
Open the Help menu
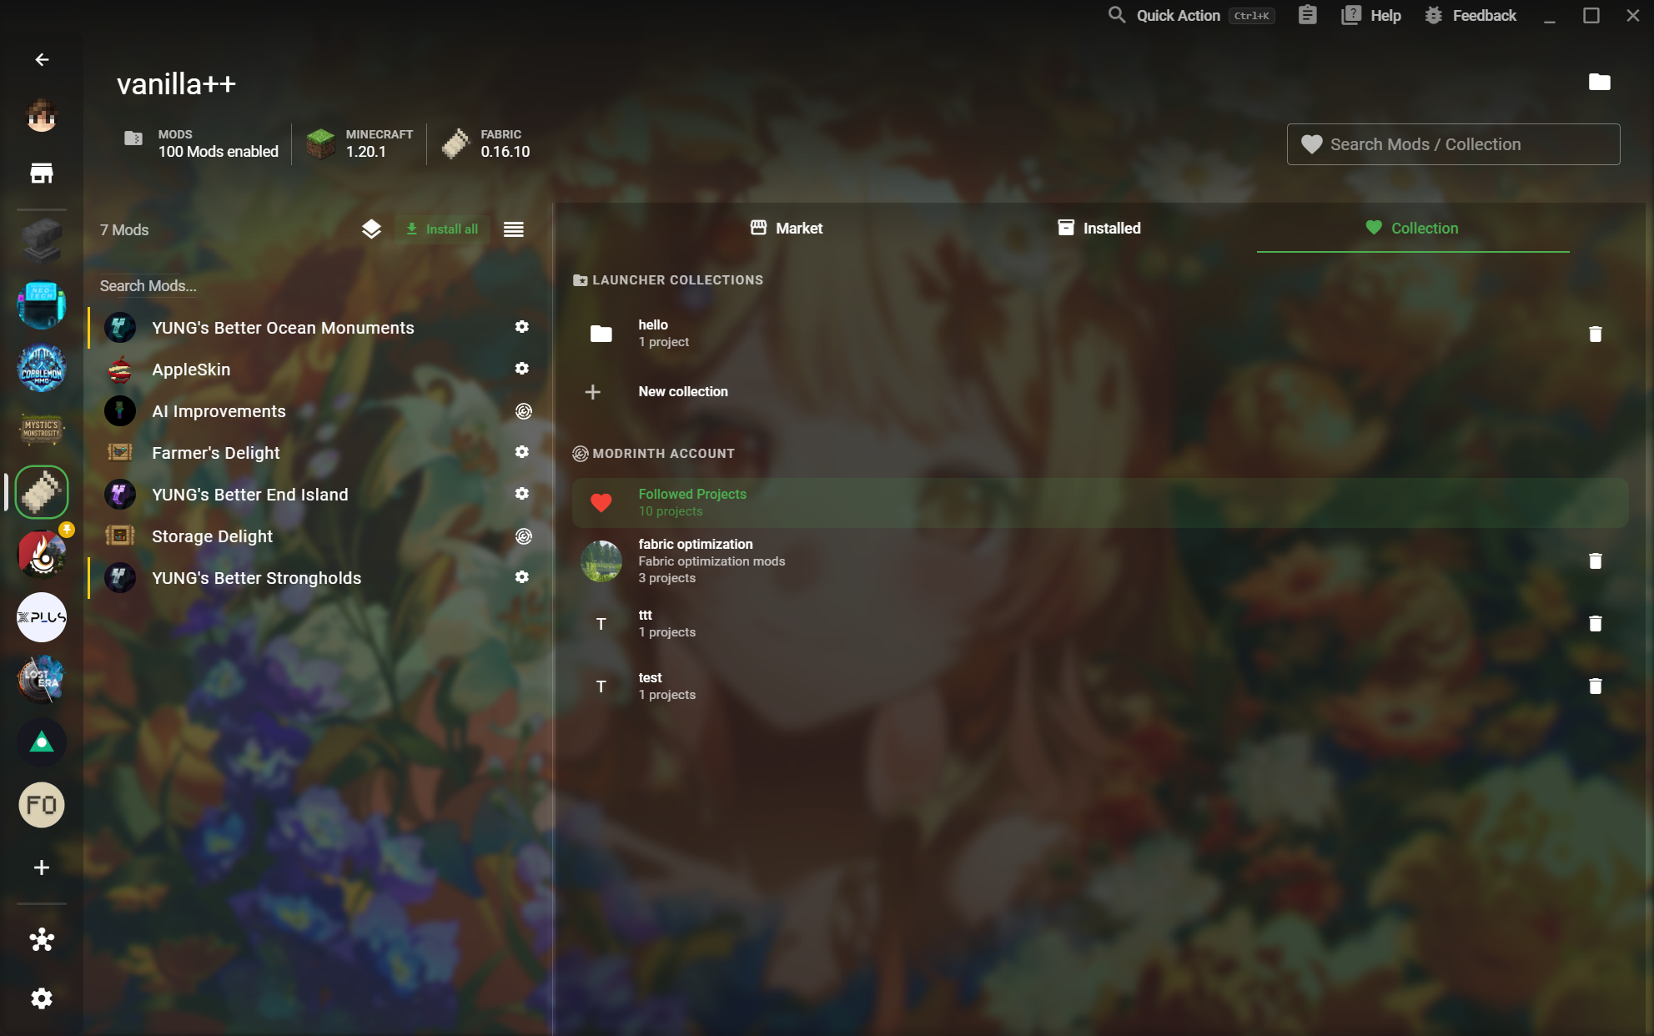pos(1370,15)
